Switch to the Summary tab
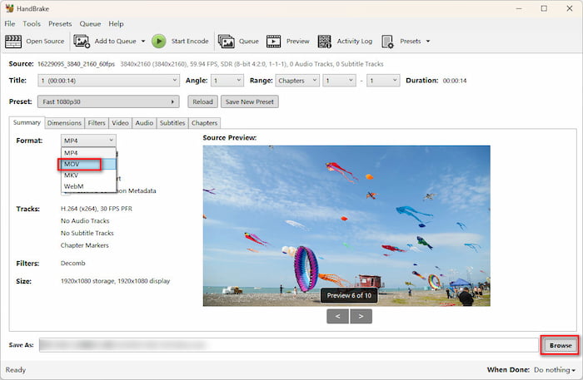 pyautogui.click(x=27, y=122)
